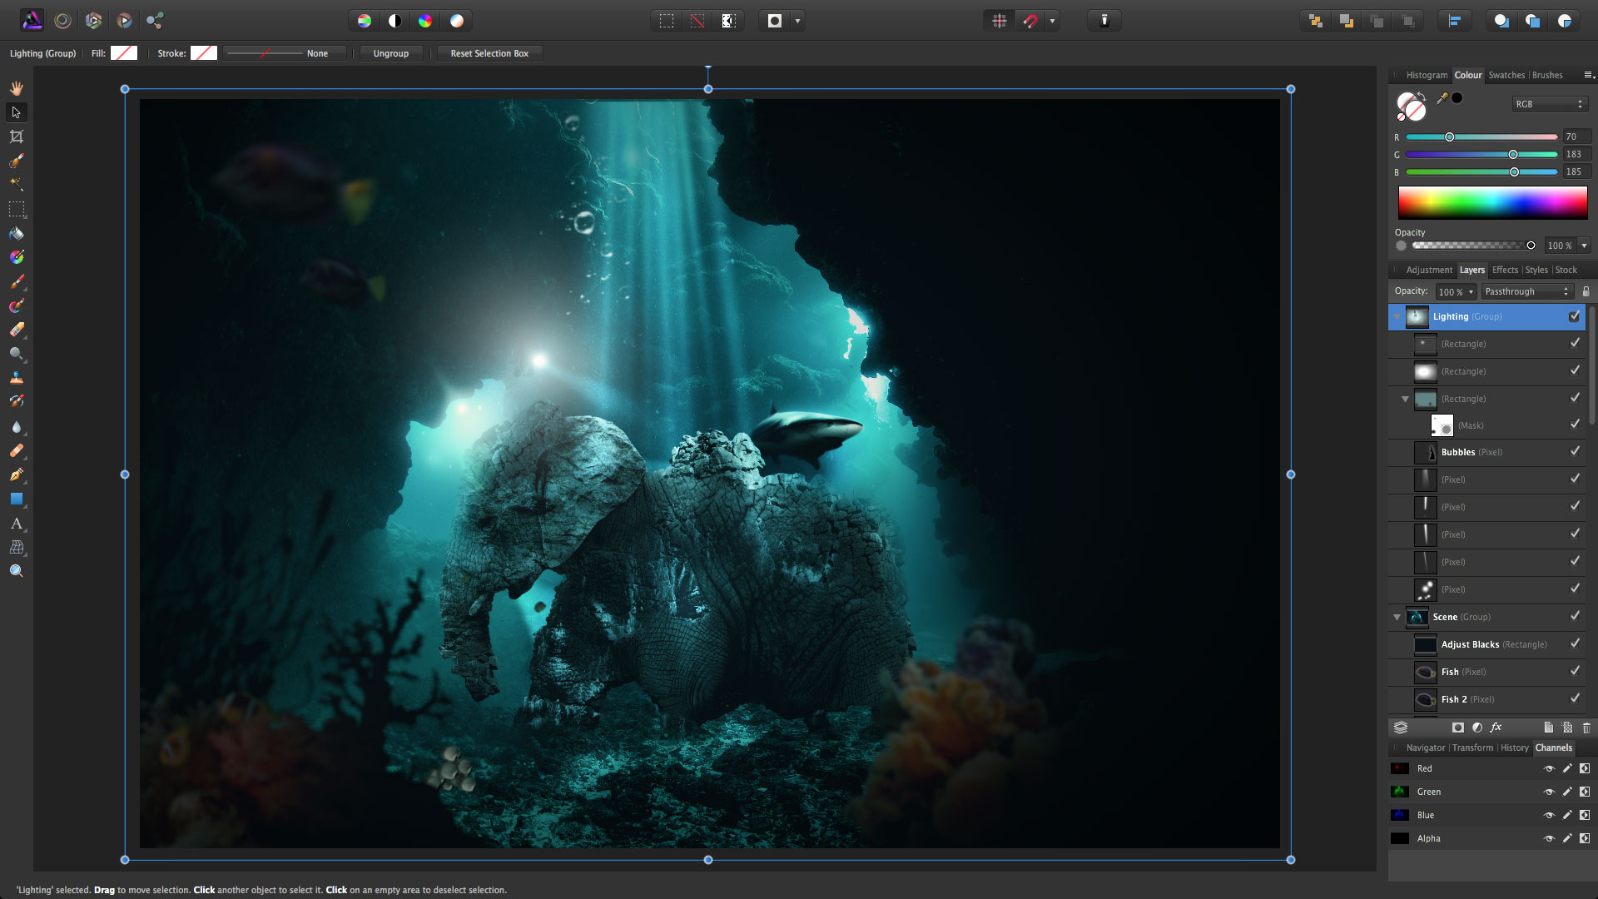The image size is (1598, 899).
Task: Click the Red colour slider
Action: 1481,137
